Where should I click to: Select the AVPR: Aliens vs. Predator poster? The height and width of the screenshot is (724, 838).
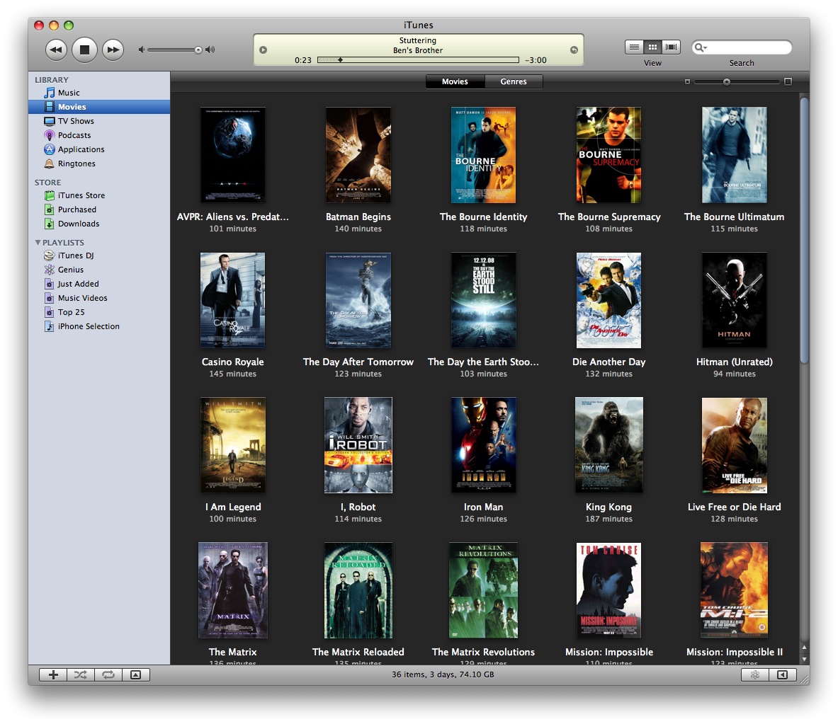[x=232, y=155]
